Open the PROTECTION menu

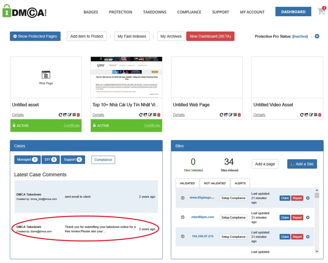click(x=120, y=12)
